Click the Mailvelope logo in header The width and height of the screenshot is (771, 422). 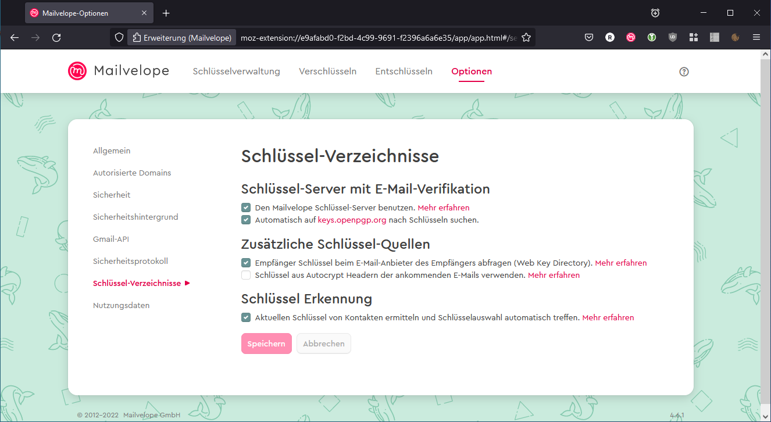click(x=119, y=71)
